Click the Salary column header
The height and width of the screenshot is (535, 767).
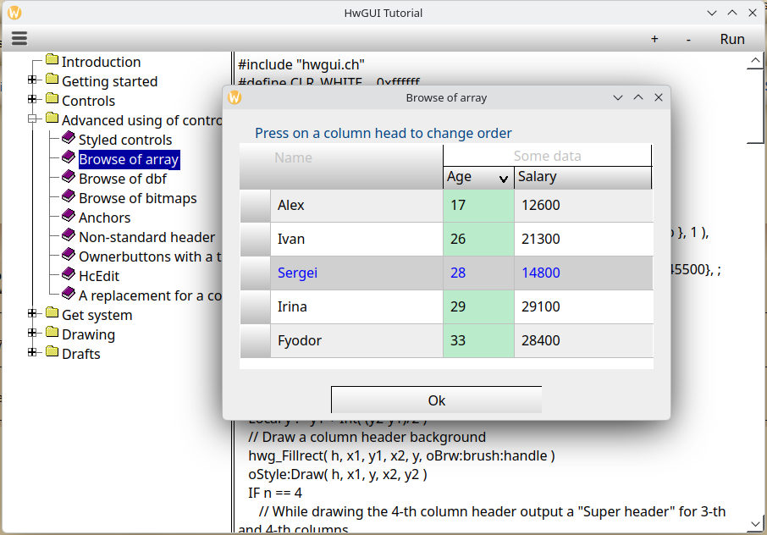(582, 177)
